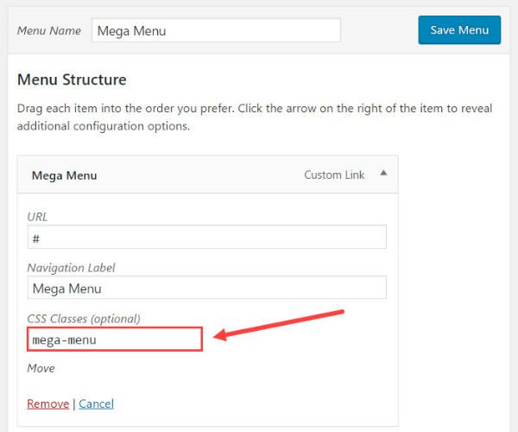The height and width of the screenshot is (432, 518).
Task: Click the Menu Name label
Action: click(49, 30)
